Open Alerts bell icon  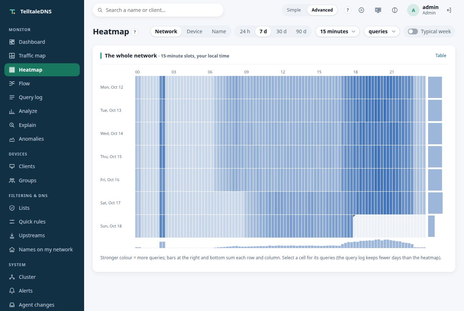[12, 291]
